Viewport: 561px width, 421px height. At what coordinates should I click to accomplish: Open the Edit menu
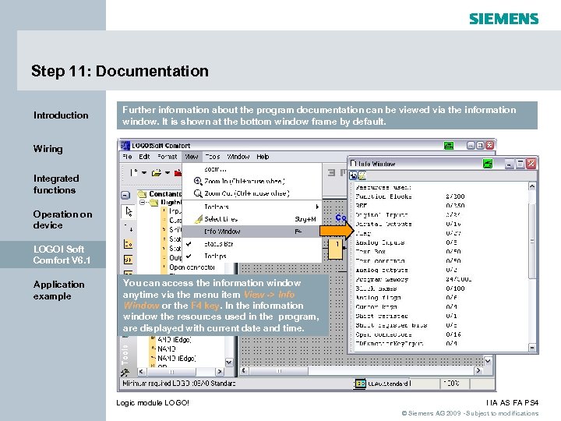[144, 157]
